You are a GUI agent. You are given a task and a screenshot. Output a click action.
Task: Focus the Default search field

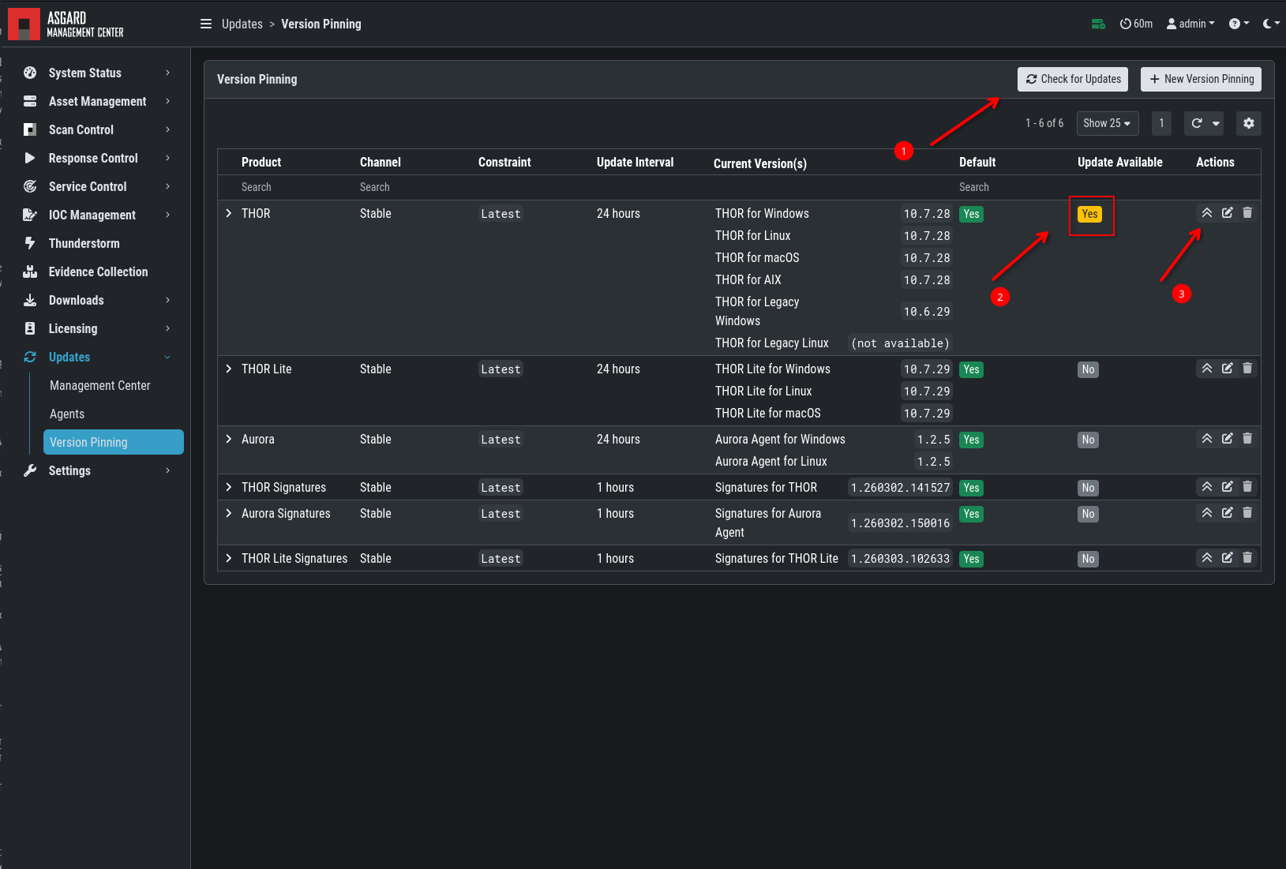(x=1010, y=187)
